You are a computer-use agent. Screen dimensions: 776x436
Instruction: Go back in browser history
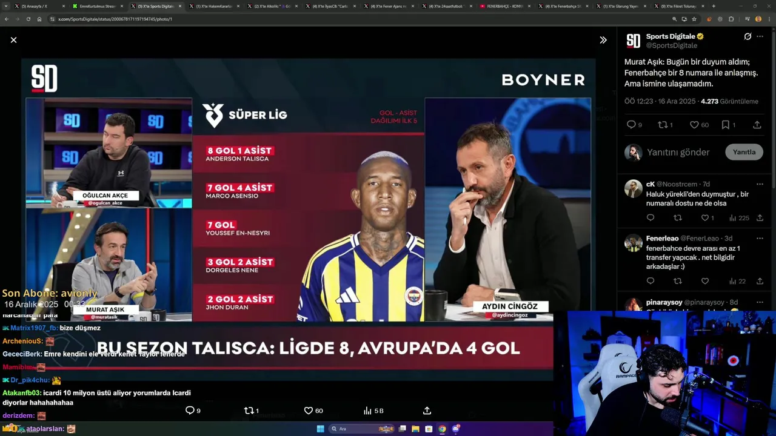(6, 19)
